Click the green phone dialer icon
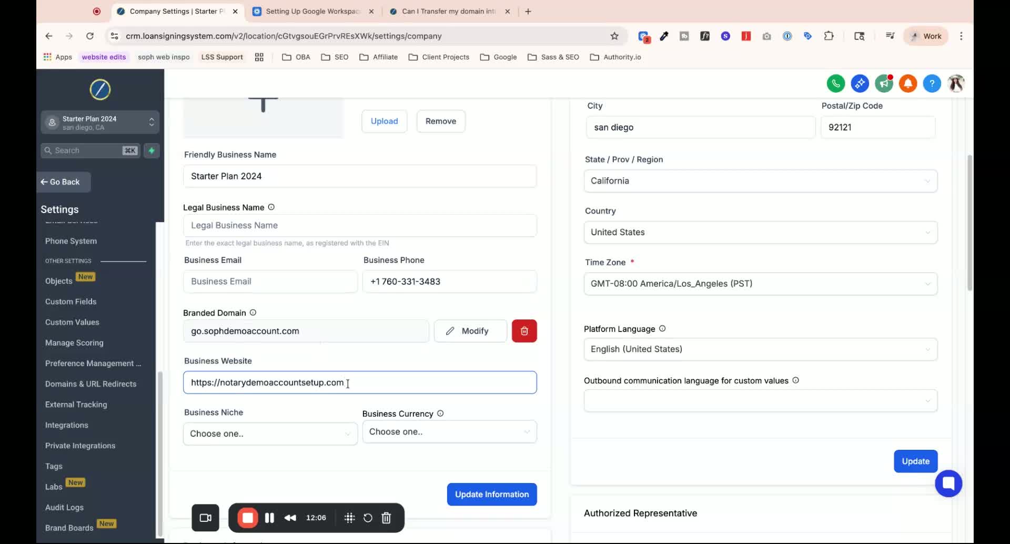 click(835, 83)
